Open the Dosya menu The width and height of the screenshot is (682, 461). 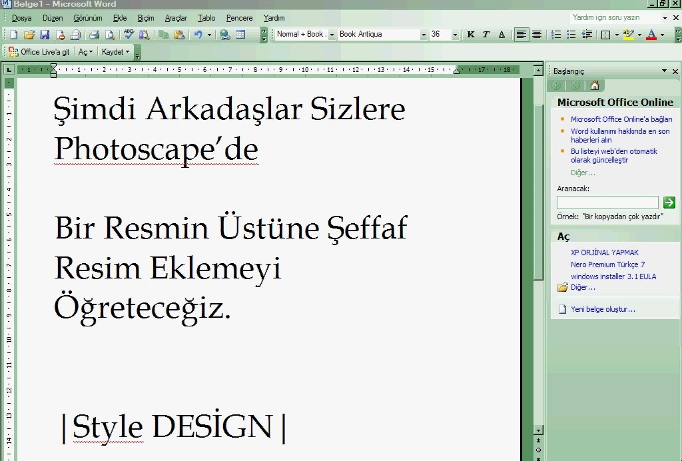[x=21, y=18]
